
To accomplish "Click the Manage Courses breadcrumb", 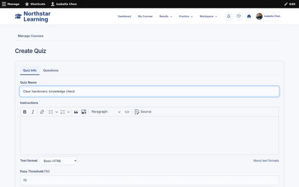I will pyautogui.click(x=30, y=36).
